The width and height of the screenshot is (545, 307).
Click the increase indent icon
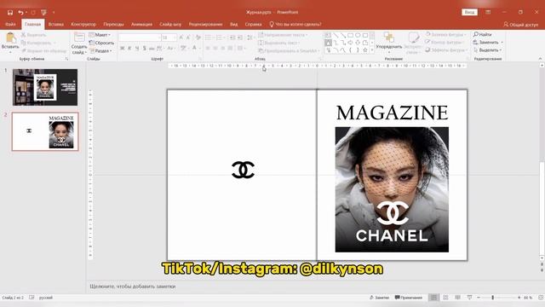click(x=240, y=38)
